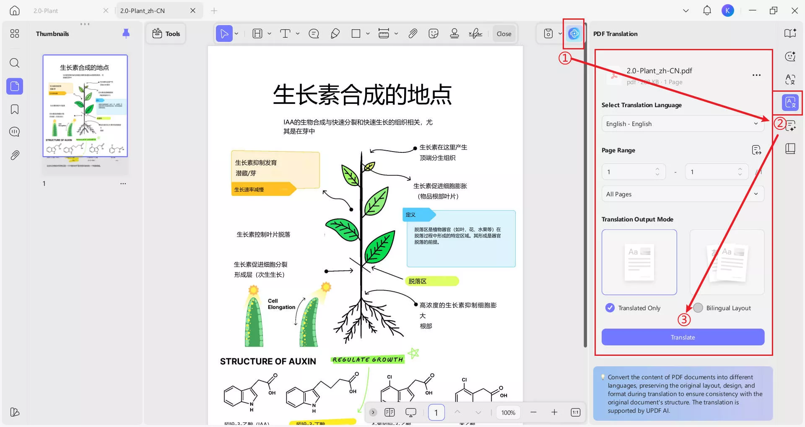Click the Translate button
The height and width of the screenshot is (427, 805).
(x=683, y=337)
